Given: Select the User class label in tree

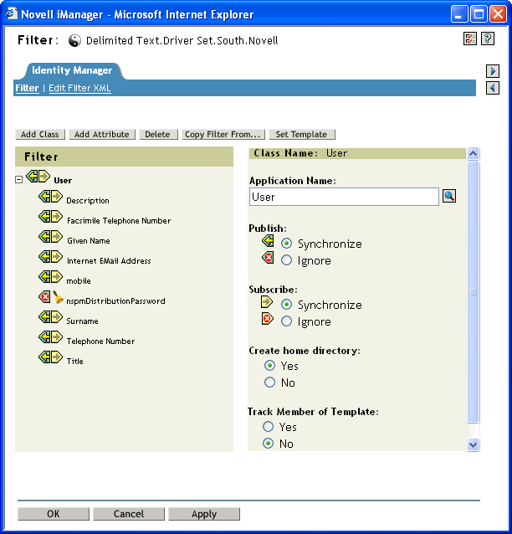Looking at the screenshot, I should [x=63, y=180].
